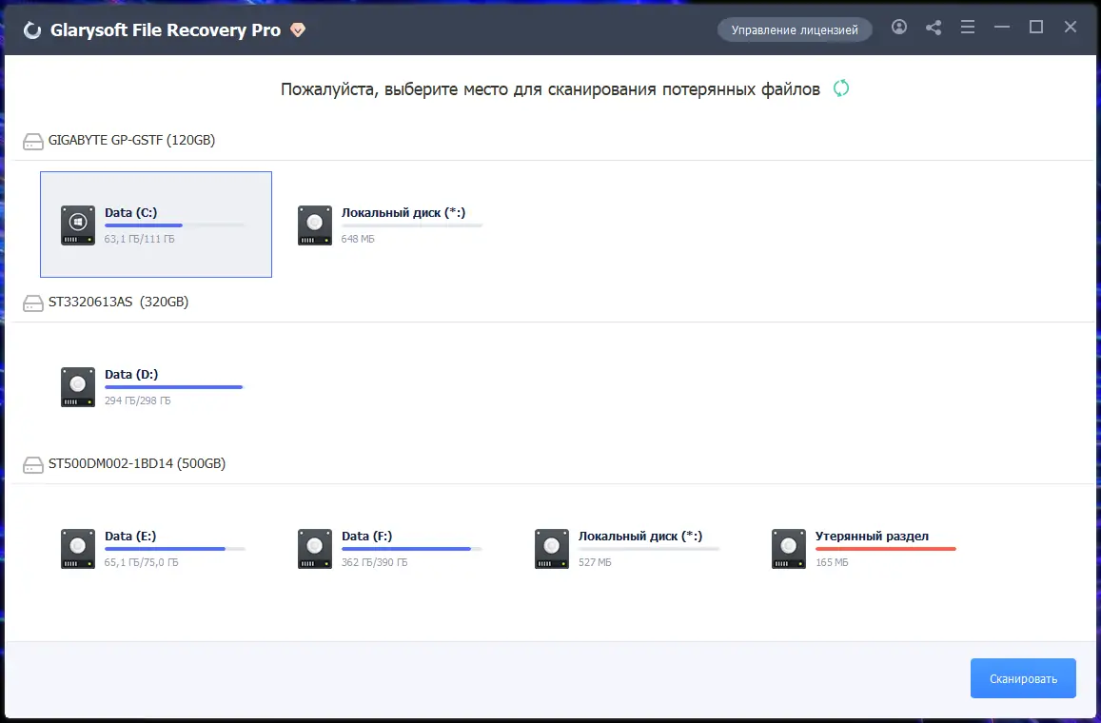Click the Data (F:) name text
Image resolution: width=1101 pixels, height=723 pixels.
(x=366, y=536)
